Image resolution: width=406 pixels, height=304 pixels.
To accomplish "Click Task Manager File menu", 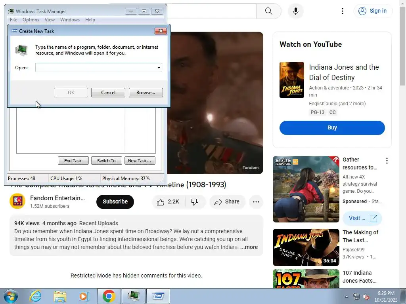I will 13,20.
